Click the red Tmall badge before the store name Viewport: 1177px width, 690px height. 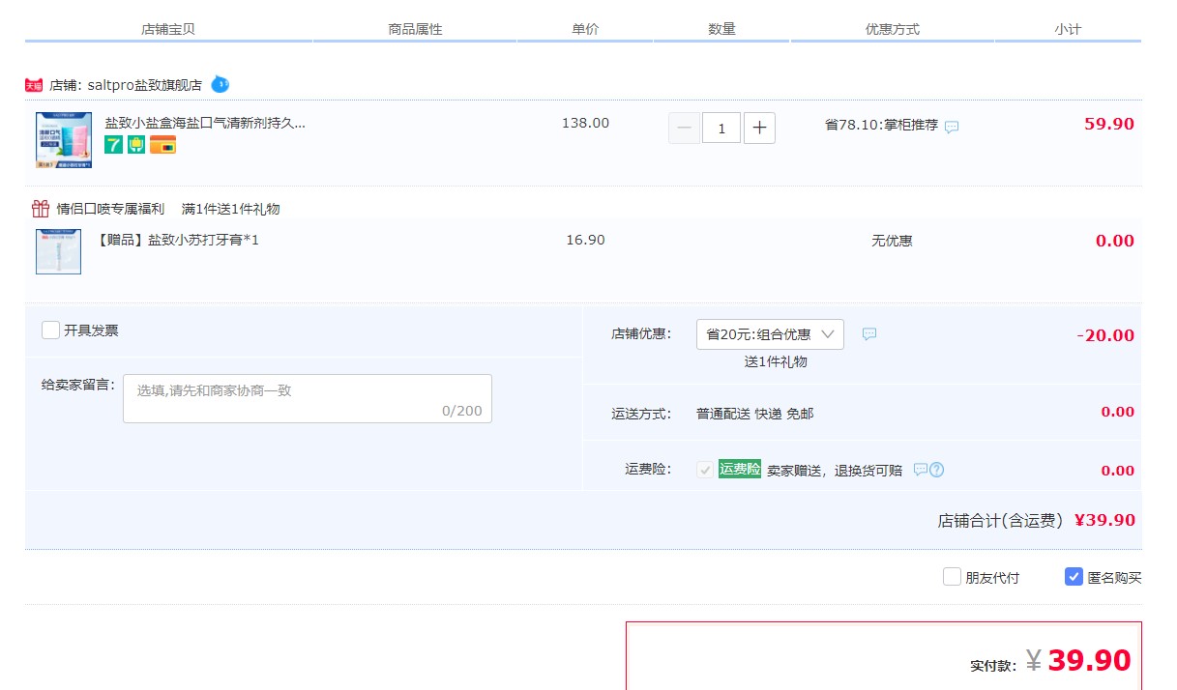[34, 85]
